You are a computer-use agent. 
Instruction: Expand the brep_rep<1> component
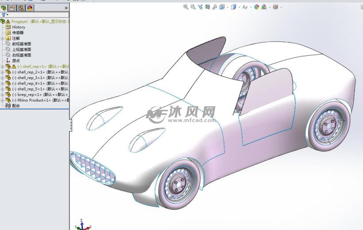pyautogui.click(x=2, y=94)
